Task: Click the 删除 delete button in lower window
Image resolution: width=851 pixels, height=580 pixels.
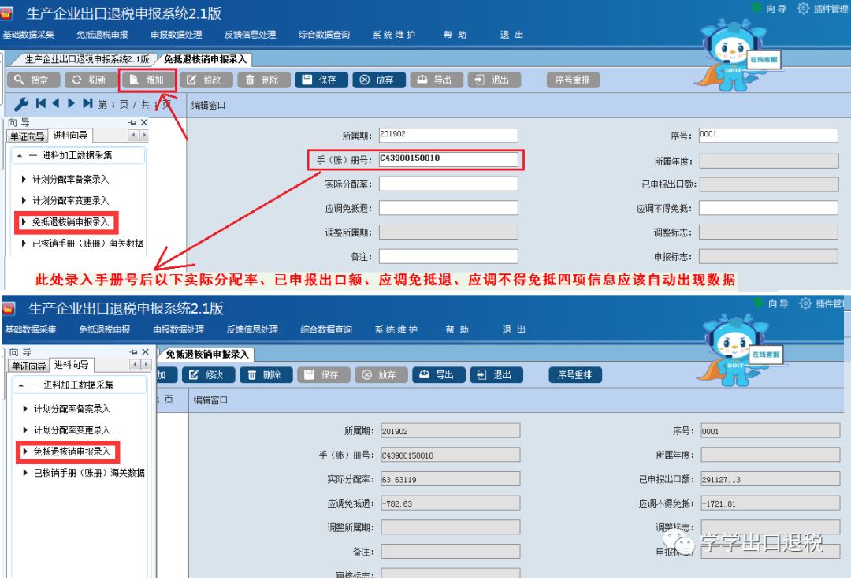Action: click(266, 375)
